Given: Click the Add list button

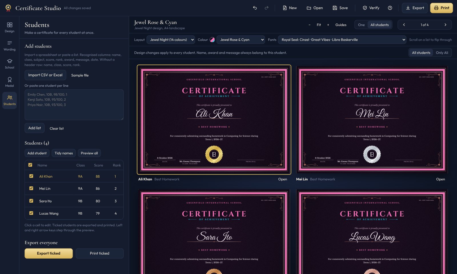Looking at the screenshot, I should tap(35, 128).
